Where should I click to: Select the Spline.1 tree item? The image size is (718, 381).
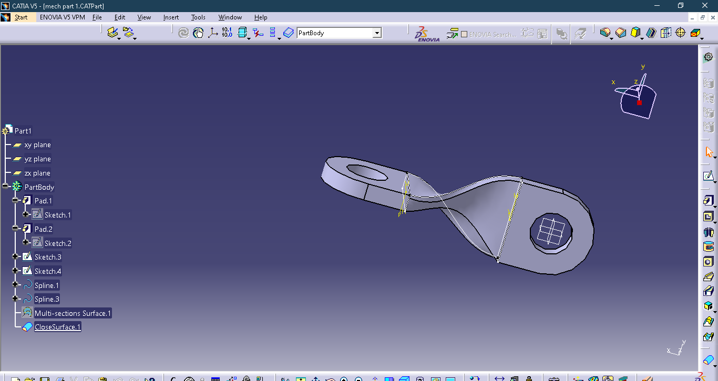(46, 285)
